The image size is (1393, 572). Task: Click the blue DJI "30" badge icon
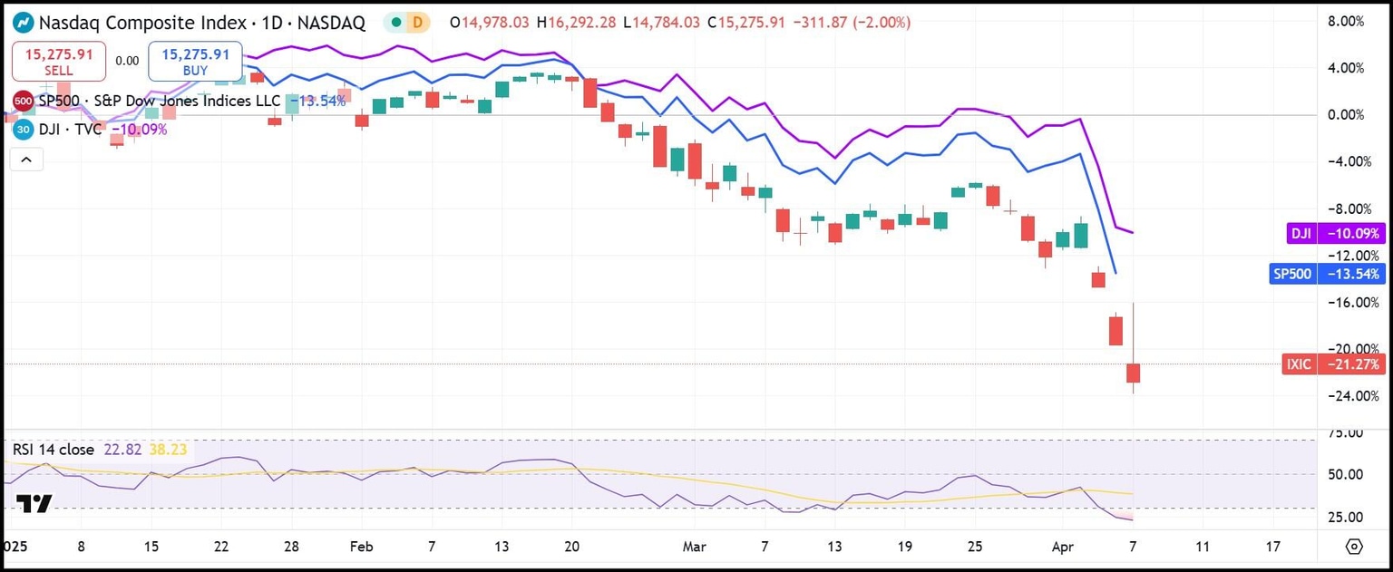[23, 130]
